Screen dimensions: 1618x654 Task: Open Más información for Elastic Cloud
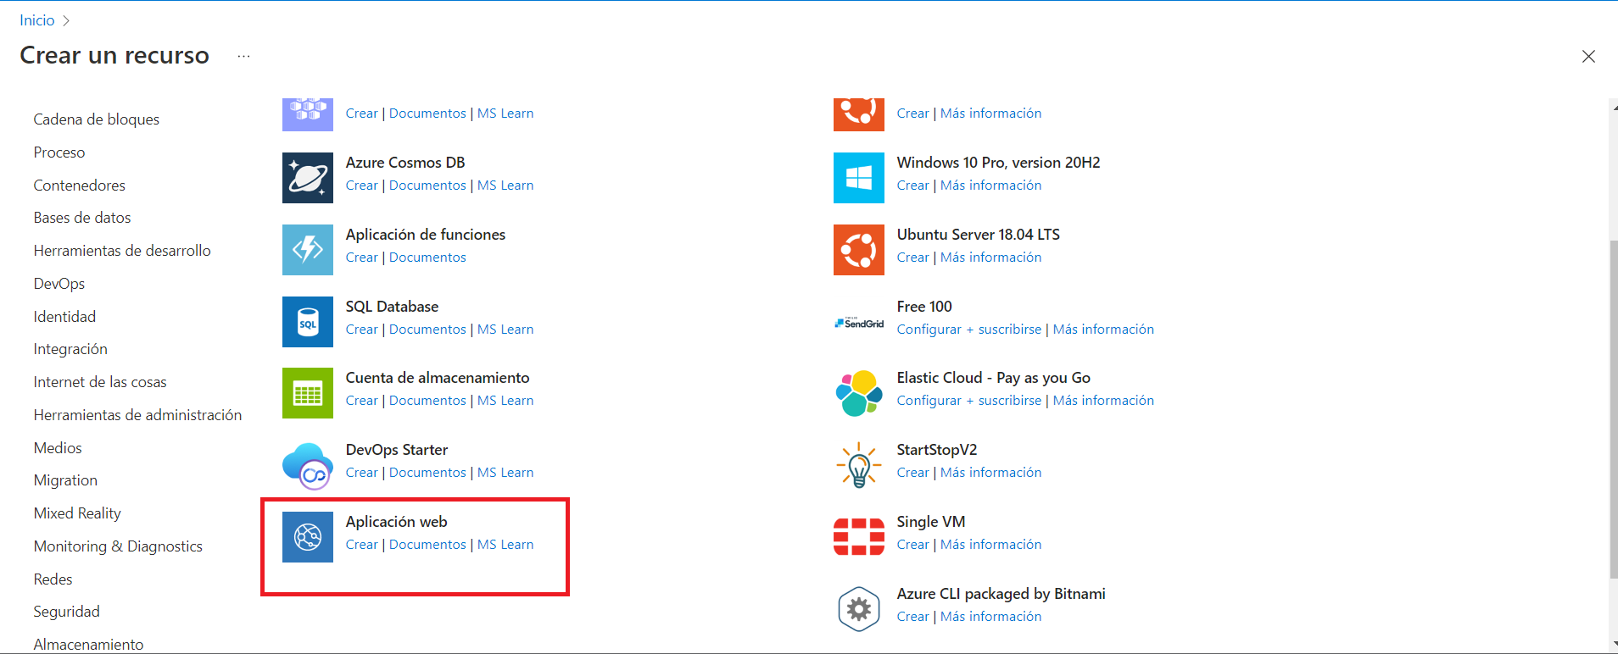point(1103,401)
